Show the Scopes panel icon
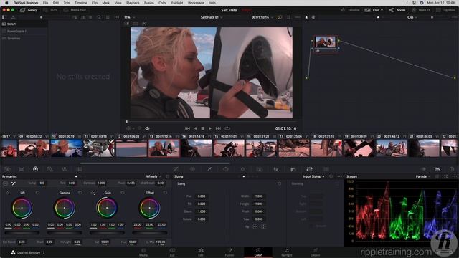 click(437, 169)
